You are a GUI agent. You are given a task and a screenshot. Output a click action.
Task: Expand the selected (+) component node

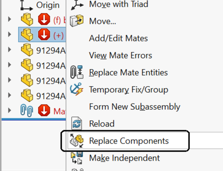coord(10,34)
